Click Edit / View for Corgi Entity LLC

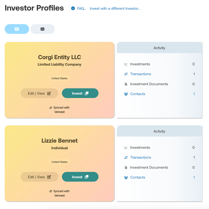coord(39,93)
